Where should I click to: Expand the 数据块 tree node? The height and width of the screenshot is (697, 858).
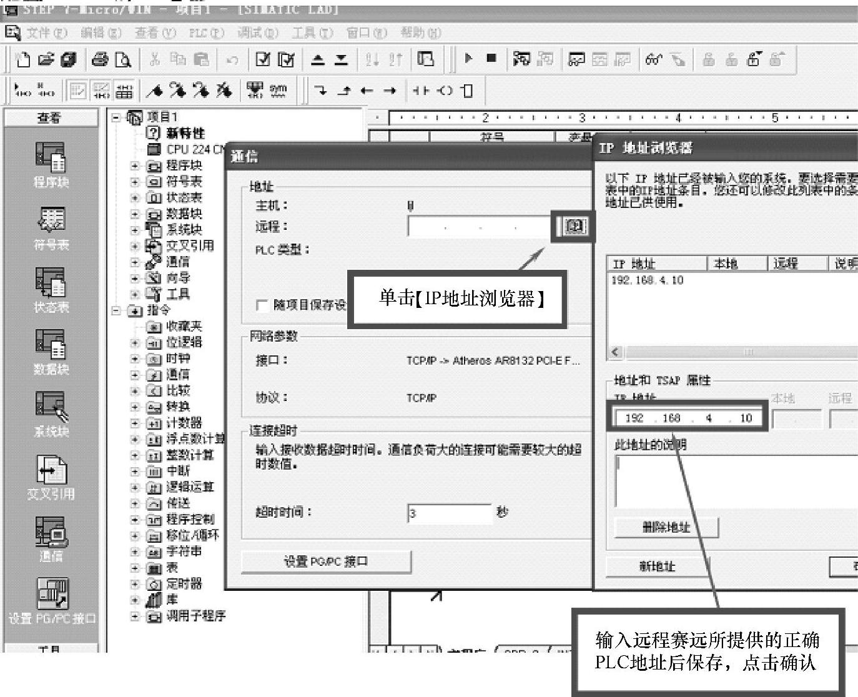pos(135,214)
